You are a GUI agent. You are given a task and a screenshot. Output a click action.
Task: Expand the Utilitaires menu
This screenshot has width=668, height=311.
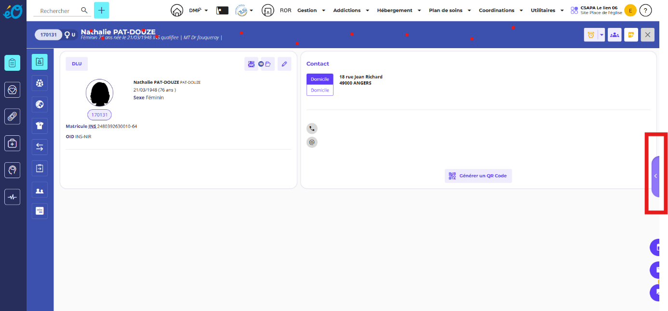click(547, 10)
